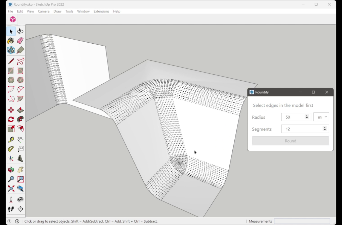Image resolution: width=342 pixels, height=225 pixels.
Task: Click the Make Component icon
Action: click(11, 50)
